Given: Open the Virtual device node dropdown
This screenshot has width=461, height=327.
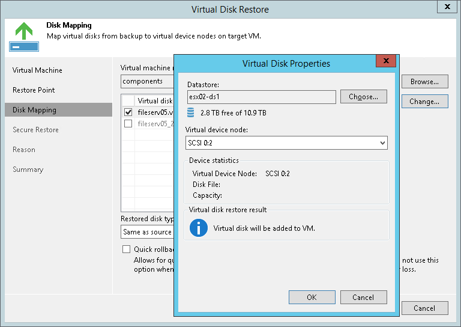Looking at the screenshot, I should (382, 143).
